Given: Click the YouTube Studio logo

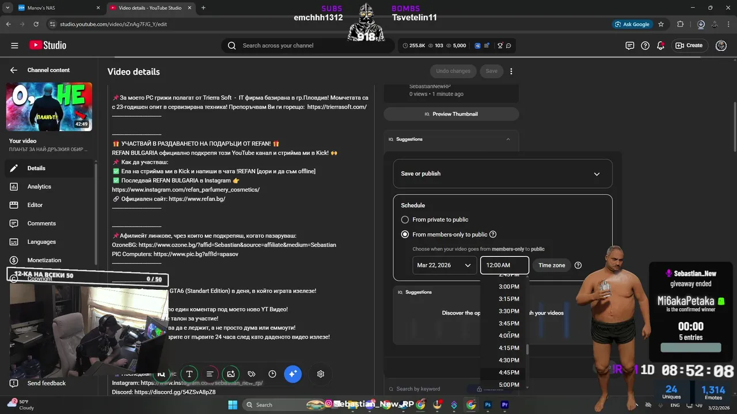Looking at the screenshot, I should 48,45.
